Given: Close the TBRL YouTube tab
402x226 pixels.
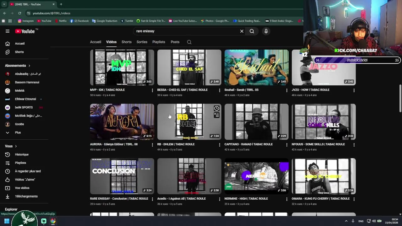Looking at the screenshot, I should click(53, 4).
